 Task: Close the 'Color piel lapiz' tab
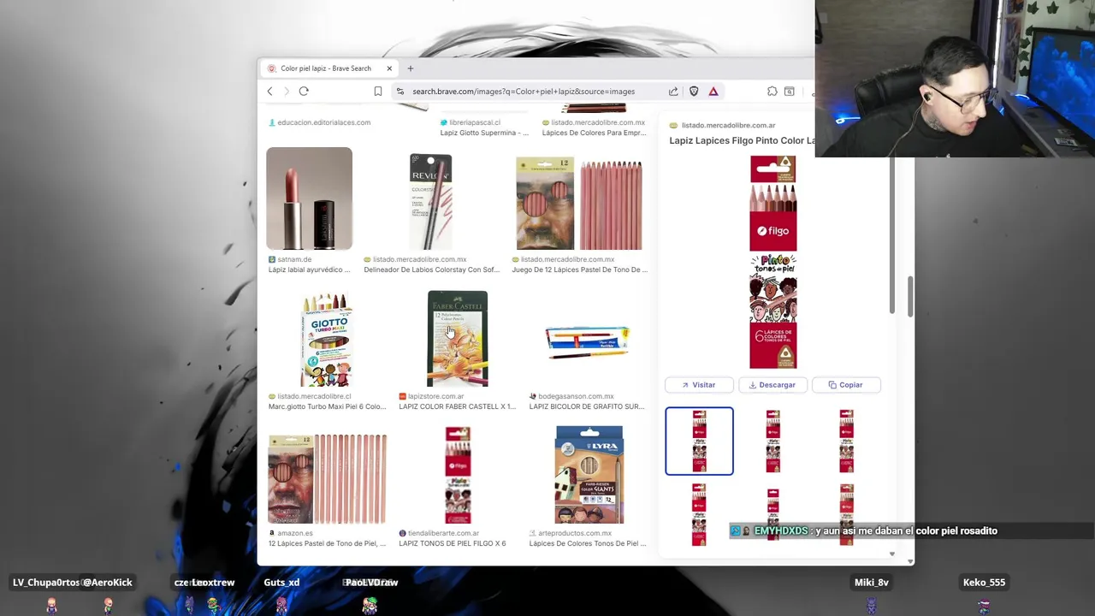tap(389, 68)
